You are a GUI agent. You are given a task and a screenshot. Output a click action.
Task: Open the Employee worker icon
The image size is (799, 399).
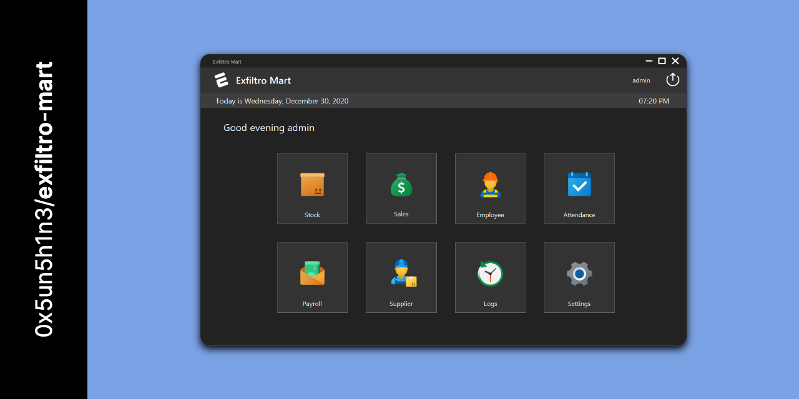[490, 185]
